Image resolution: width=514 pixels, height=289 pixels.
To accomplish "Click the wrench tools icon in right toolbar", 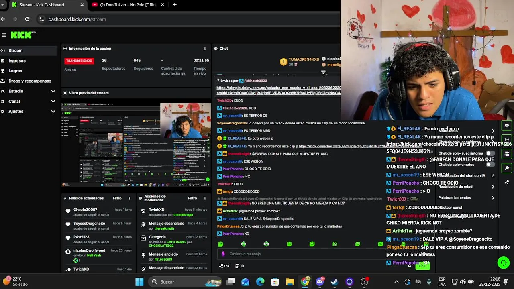I will coord(507,168).
